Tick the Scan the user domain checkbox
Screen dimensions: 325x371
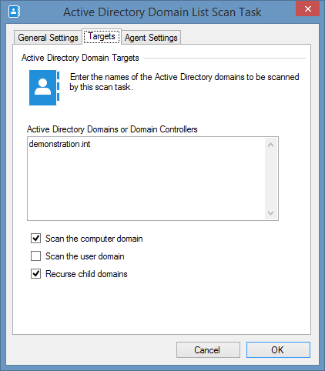[35, 256]
